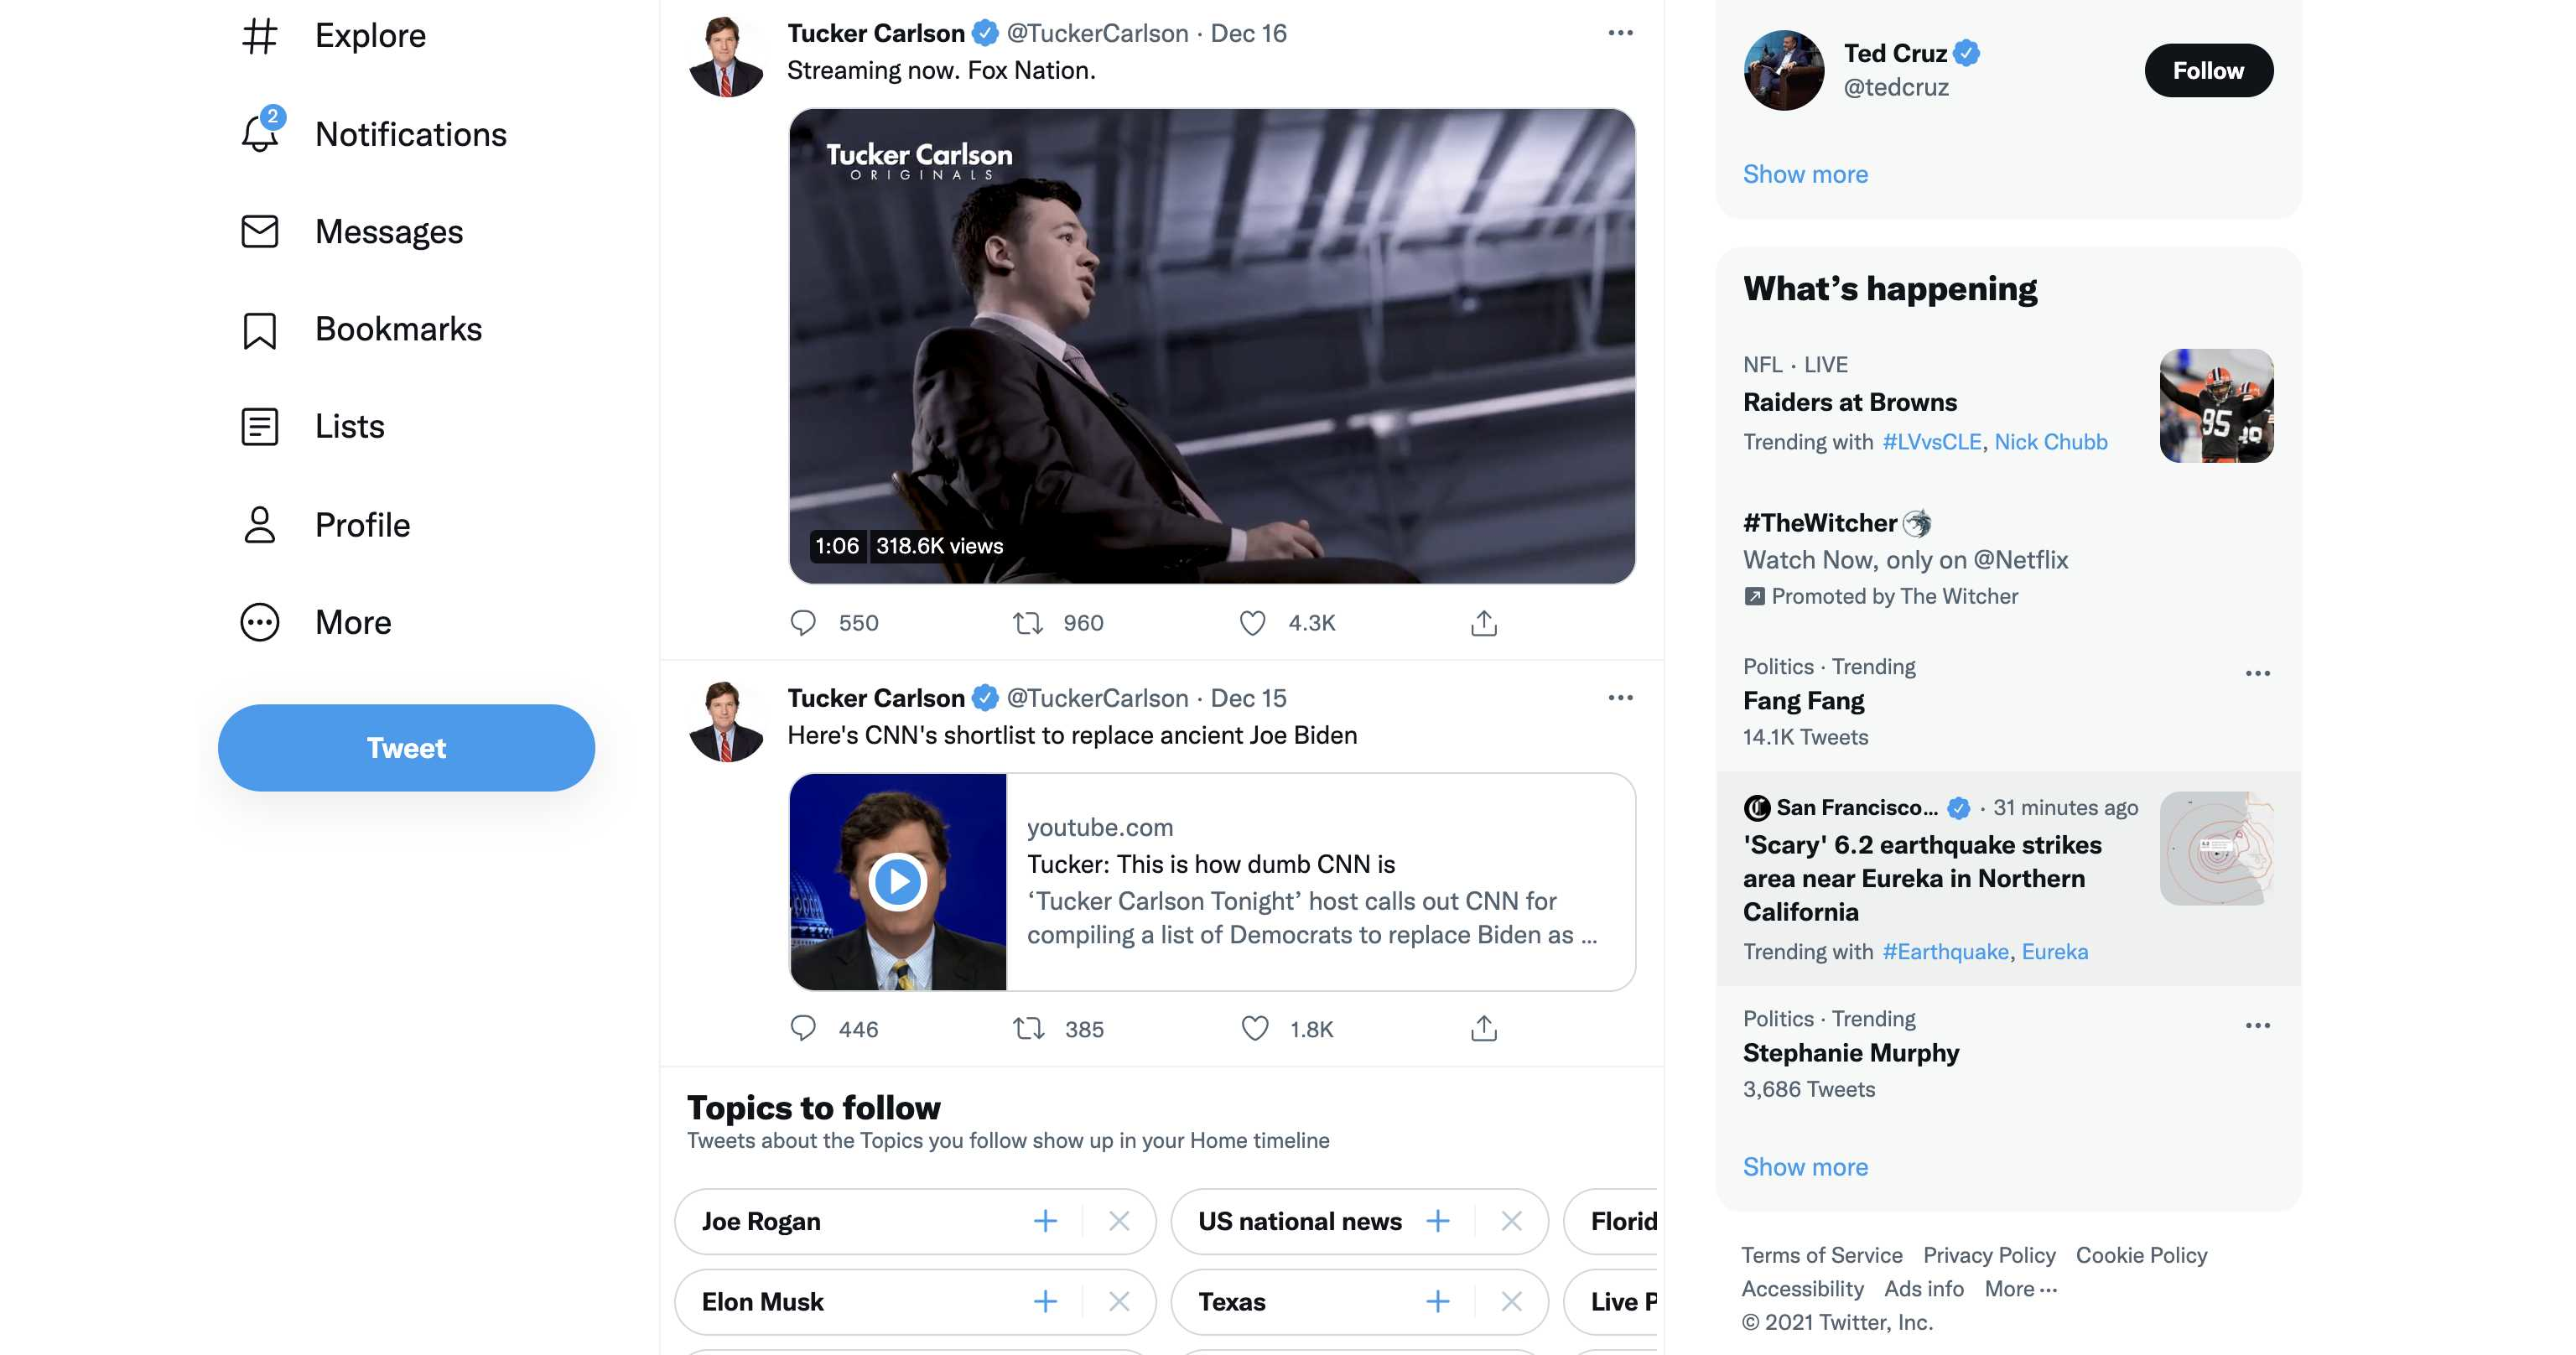This screenshot has width=2576, height=1355.
Task: Dismiss the Texas topic
Action: (x=1511, y=1301)
